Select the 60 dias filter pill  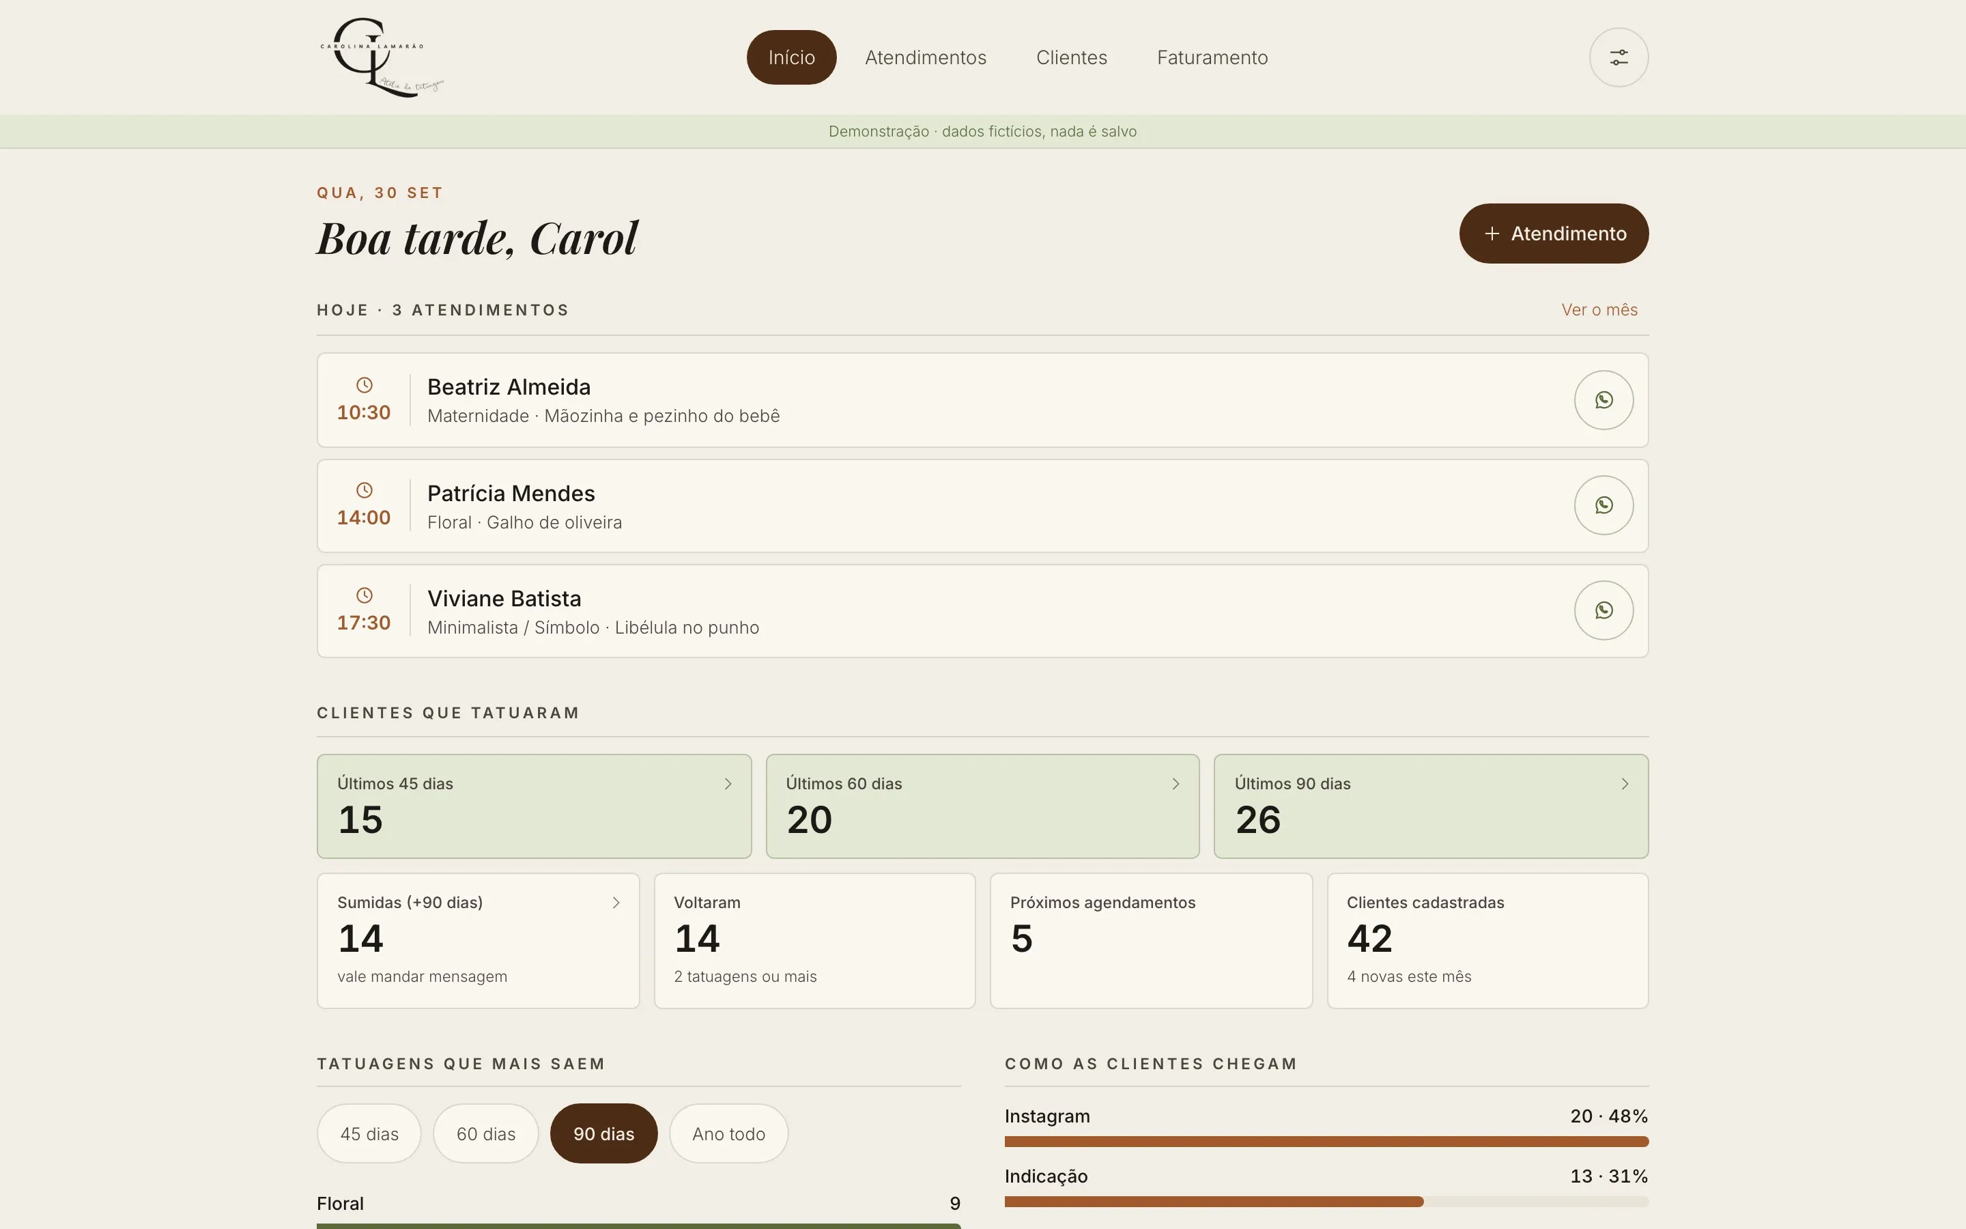tap(486, 1134)
